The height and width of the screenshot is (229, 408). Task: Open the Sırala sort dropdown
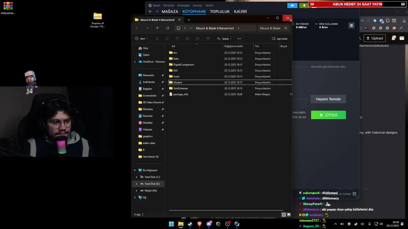(224, 39)
